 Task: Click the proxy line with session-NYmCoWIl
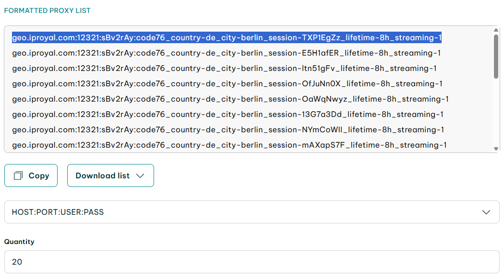point(228,130)
